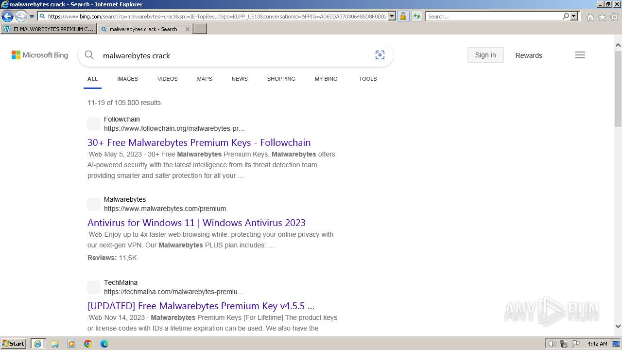Open the volume speaker tray icon

point(552,344)
